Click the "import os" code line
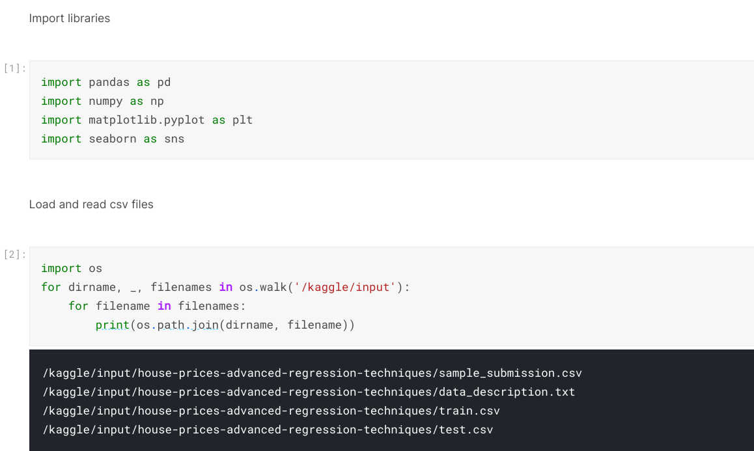Screen dimensions: 754x451 pyautogui.click(x=72, y=268)
